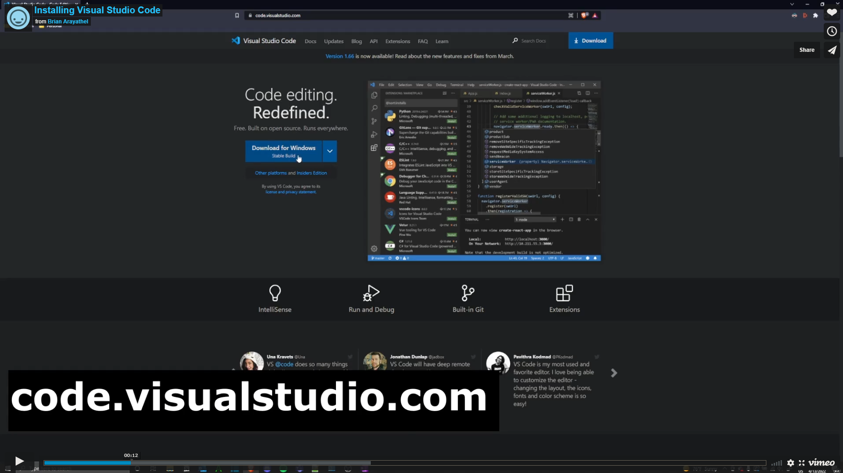Like the video with heart icon
This screenshot has width=843, height=473.
click(x=832, y=12)
